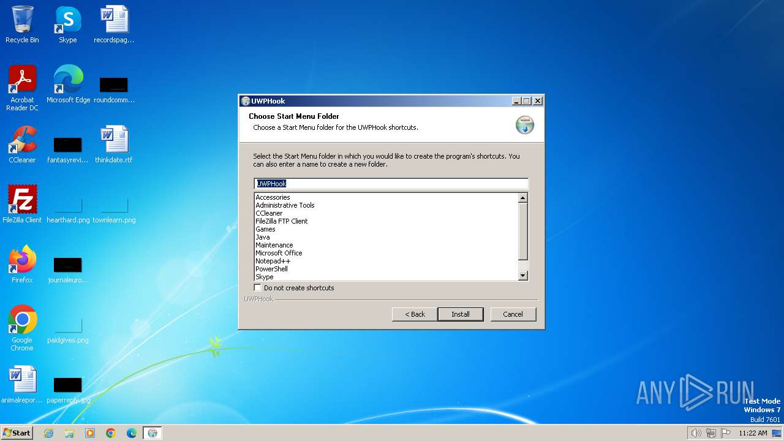The image size is (784, 441).
Task: Select the thinkdate.rtf document icon
Action: (x=114, y=145)
